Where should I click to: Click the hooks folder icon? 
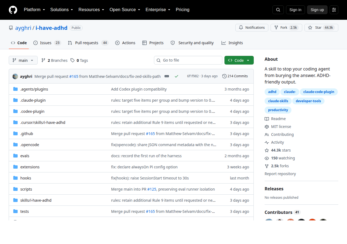pyautogui.click(x=15, y=178)
